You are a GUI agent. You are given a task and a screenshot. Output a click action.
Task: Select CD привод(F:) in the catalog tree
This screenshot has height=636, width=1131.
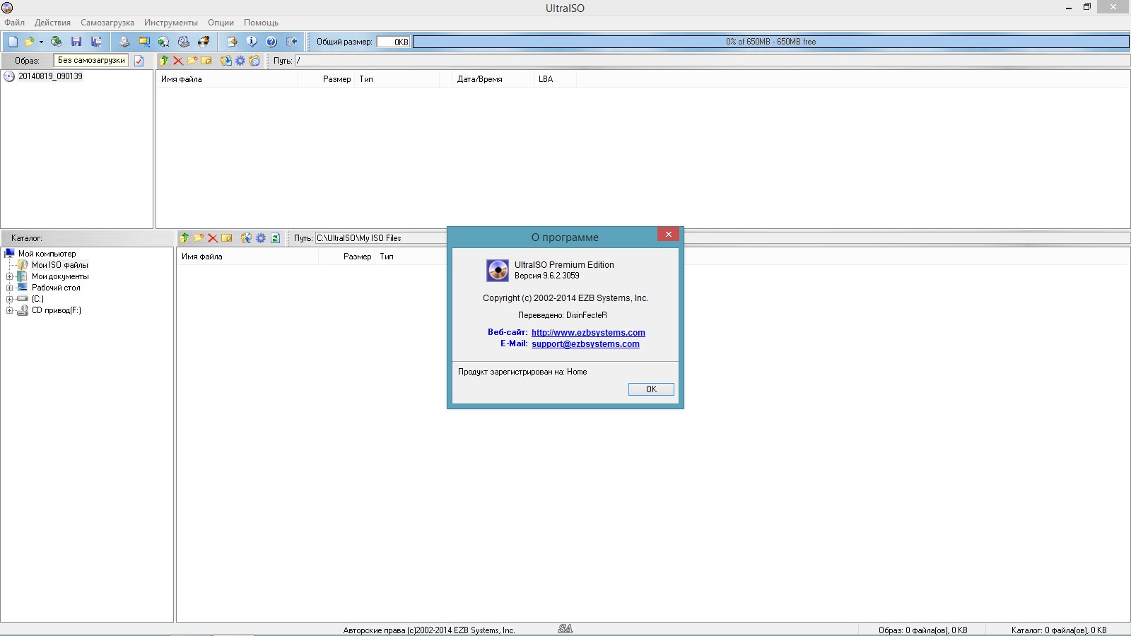56,310
